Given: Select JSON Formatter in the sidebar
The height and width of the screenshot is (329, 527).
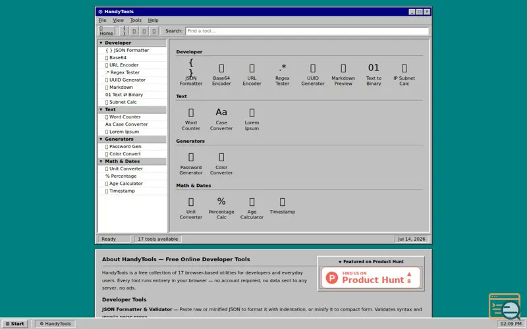Looking at the screenshot, I should click(132, 51).
